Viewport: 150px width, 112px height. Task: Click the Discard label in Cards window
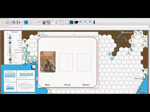pos(86,85)
